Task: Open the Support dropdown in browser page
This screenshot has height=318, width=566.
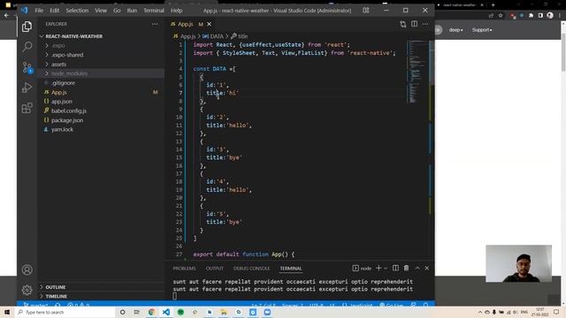Action: (x=482, y=30)
